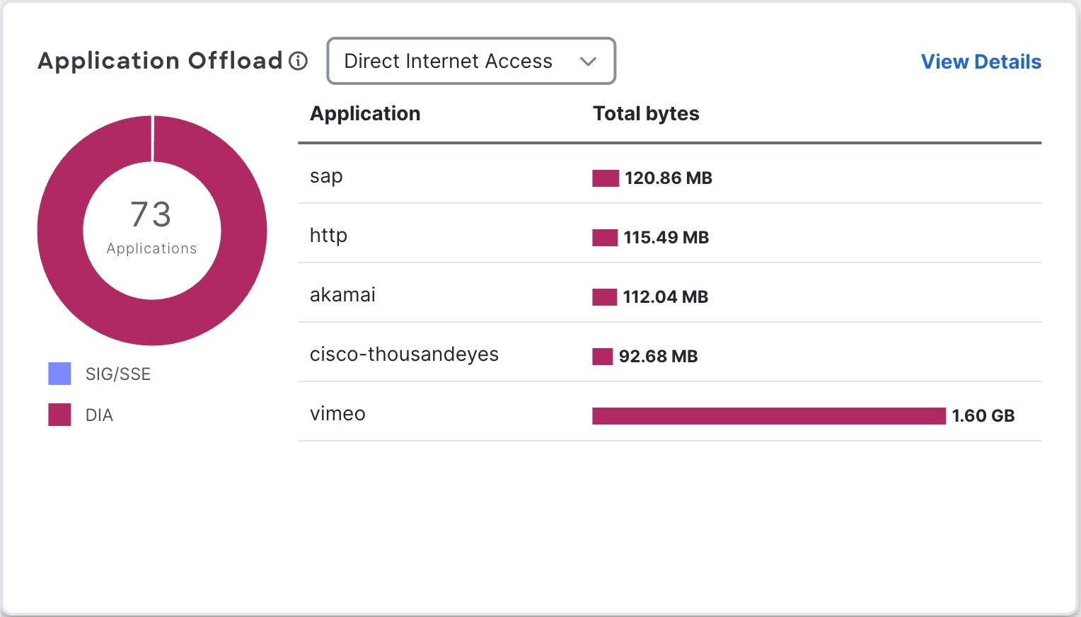The width and height of the screenshot is (1081, 617).
Task: Click the sap 120.86 MB usage bar
Action: [x=606, y=178]
